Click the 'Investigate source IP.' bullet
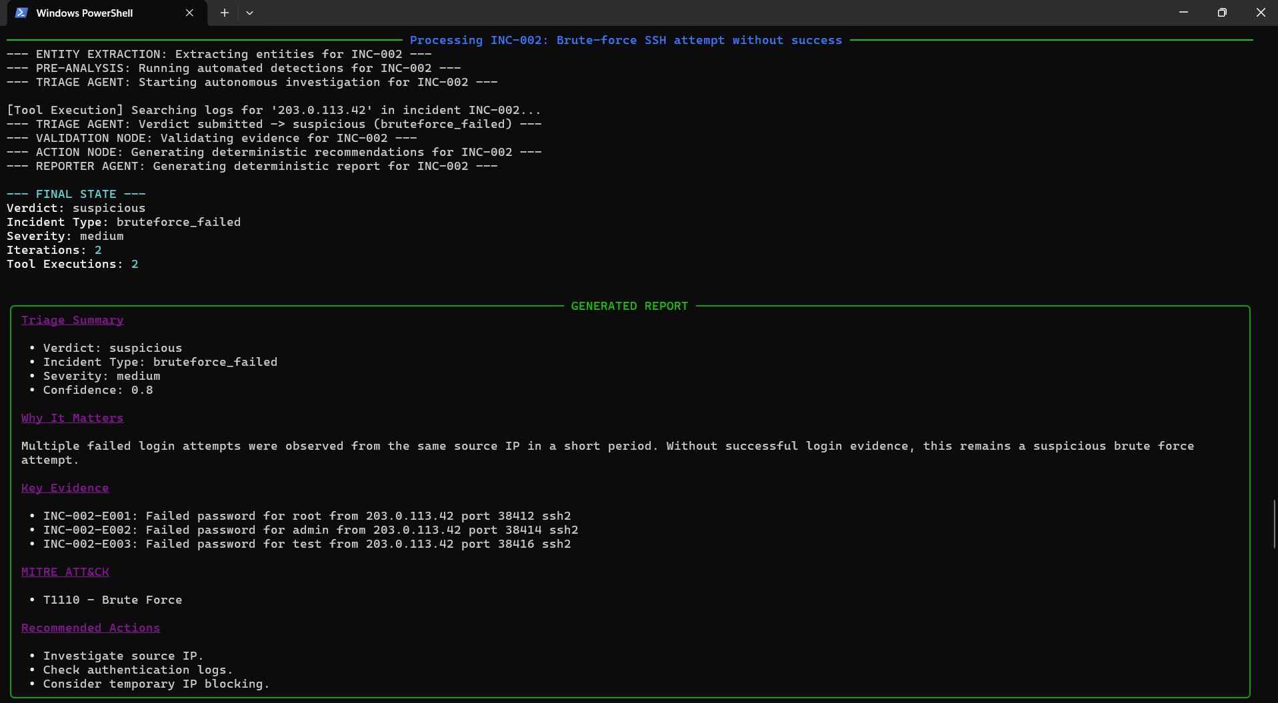Screen dimensions: 1278x703 123,656
